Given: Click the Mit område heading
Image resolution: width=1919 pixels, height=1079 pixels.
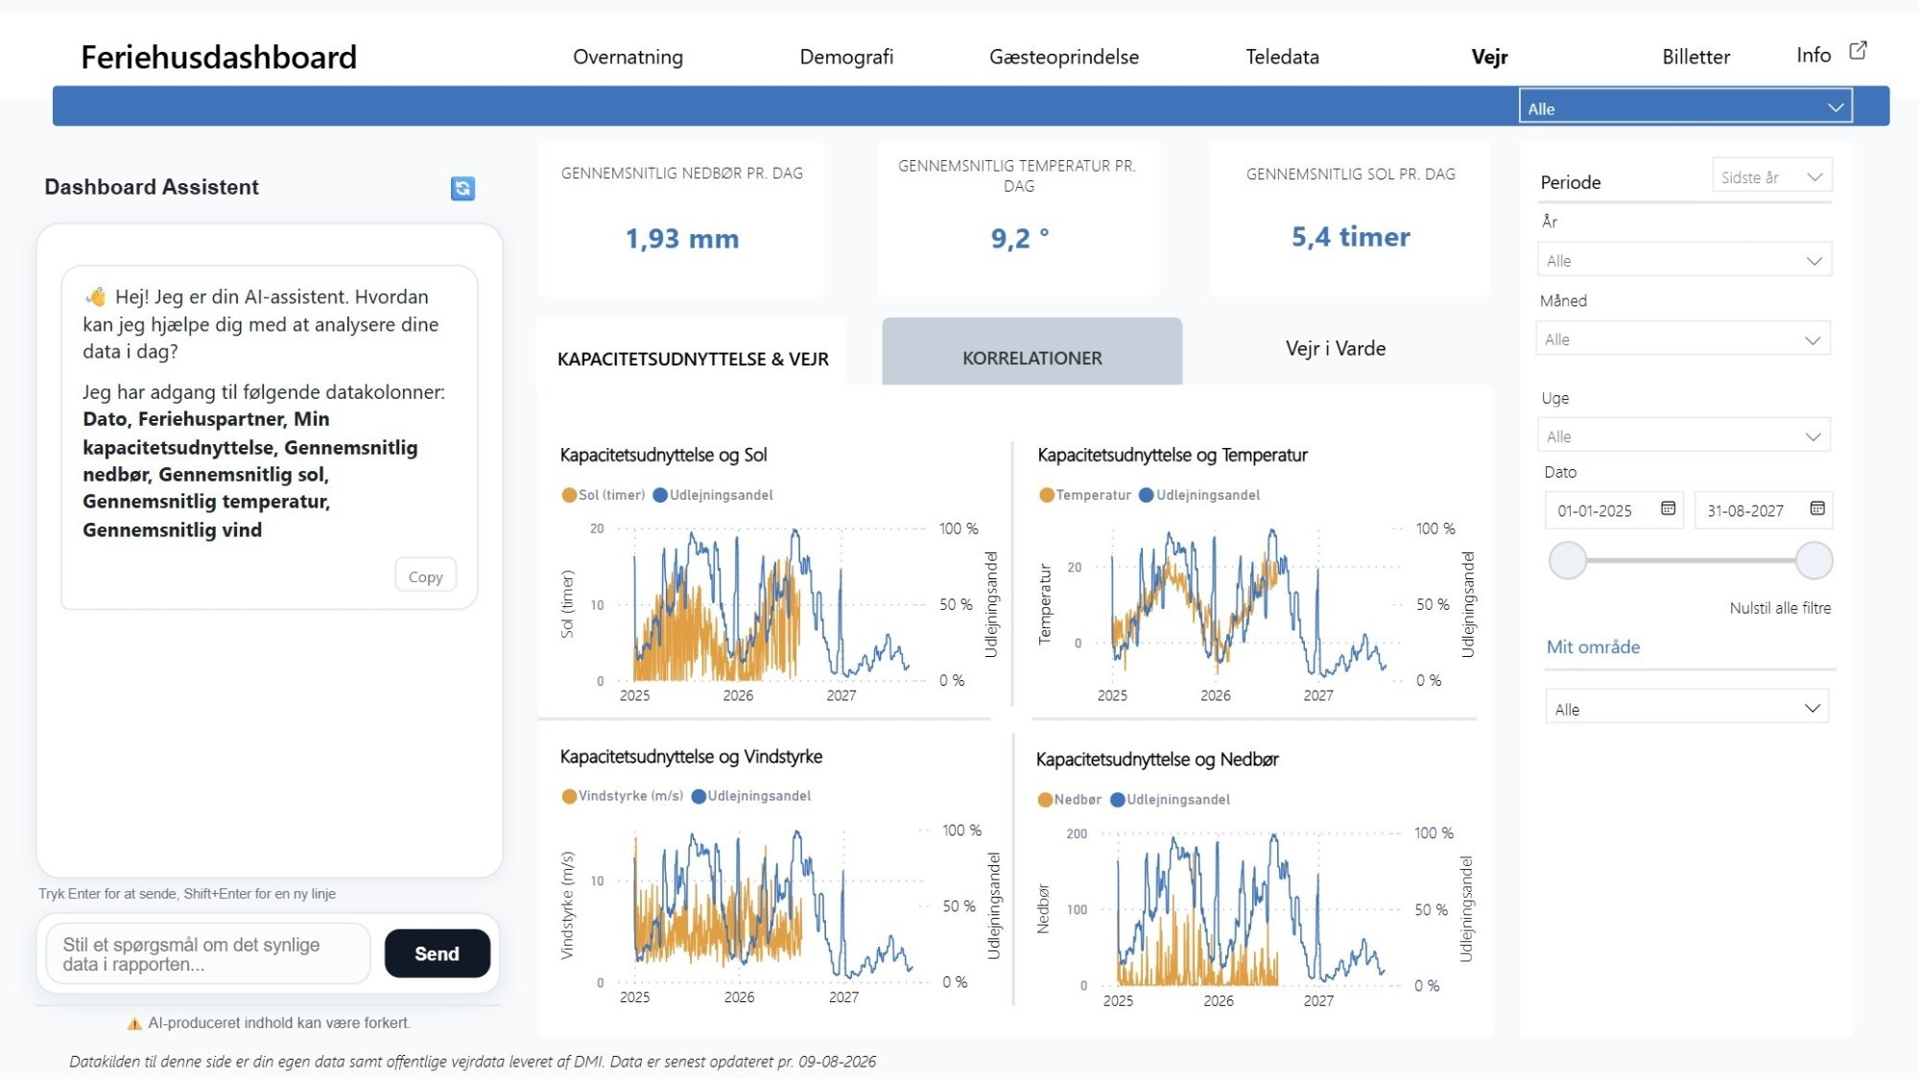Looking at the screenshot, I should (x=1593, y=647).
